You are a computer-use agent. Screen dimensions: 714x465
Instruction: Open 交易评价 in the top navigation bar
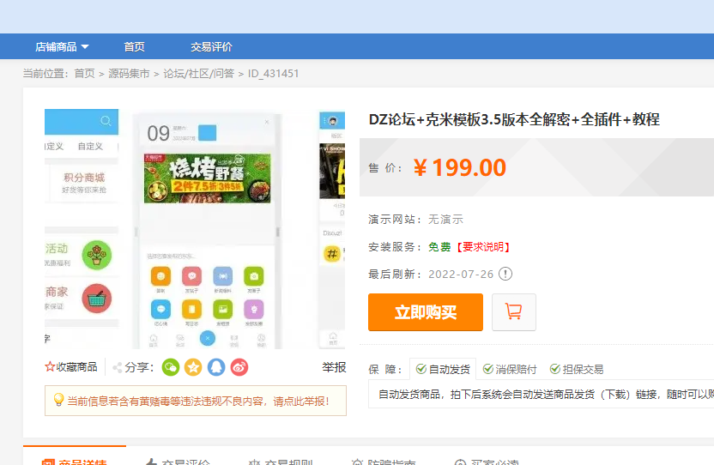pyautogui.click(x=211, y=46)
